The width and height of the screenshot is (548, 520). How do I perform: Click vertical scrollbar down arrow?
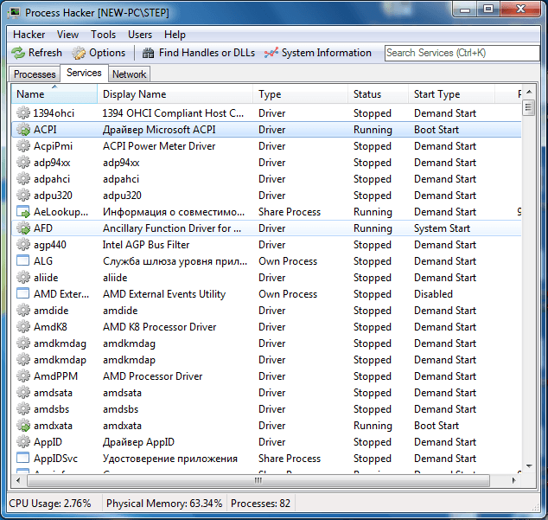click(529, 466)
